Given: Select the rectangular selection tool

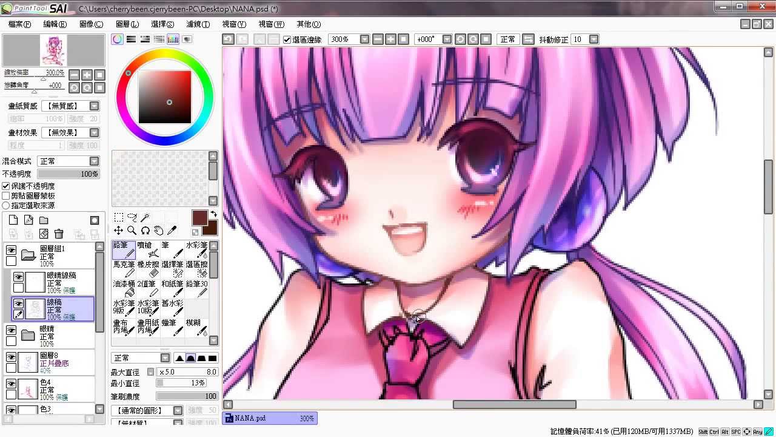Looking at the screenshot, I should pyautogui.click(x=119, y=217).
